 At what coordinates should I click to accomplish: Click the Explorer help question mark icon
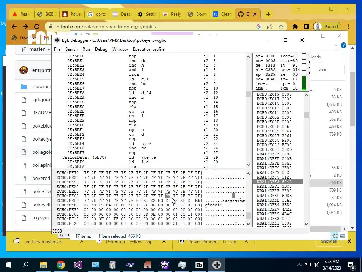coord(344,45)
